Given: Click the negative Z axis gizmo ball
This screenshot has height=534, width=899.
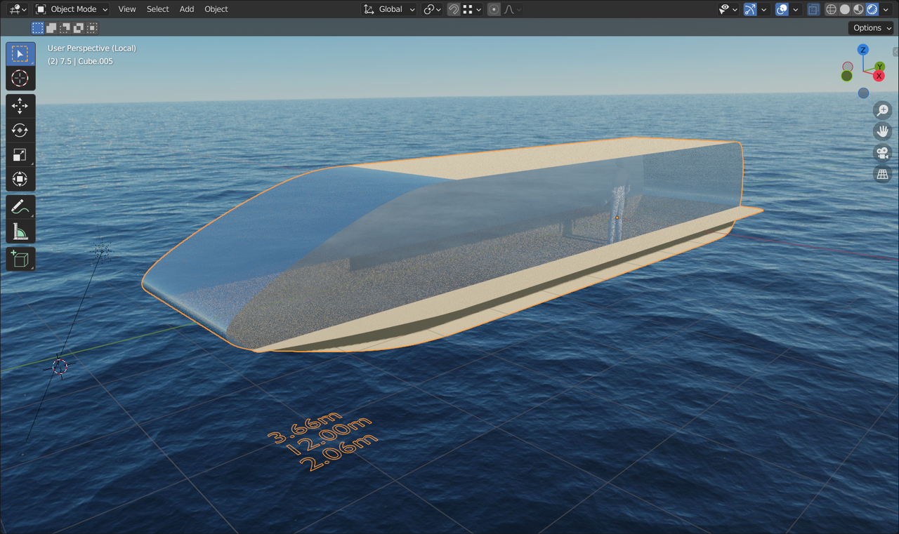Looking at the screenshot, I should coord(864,93).
